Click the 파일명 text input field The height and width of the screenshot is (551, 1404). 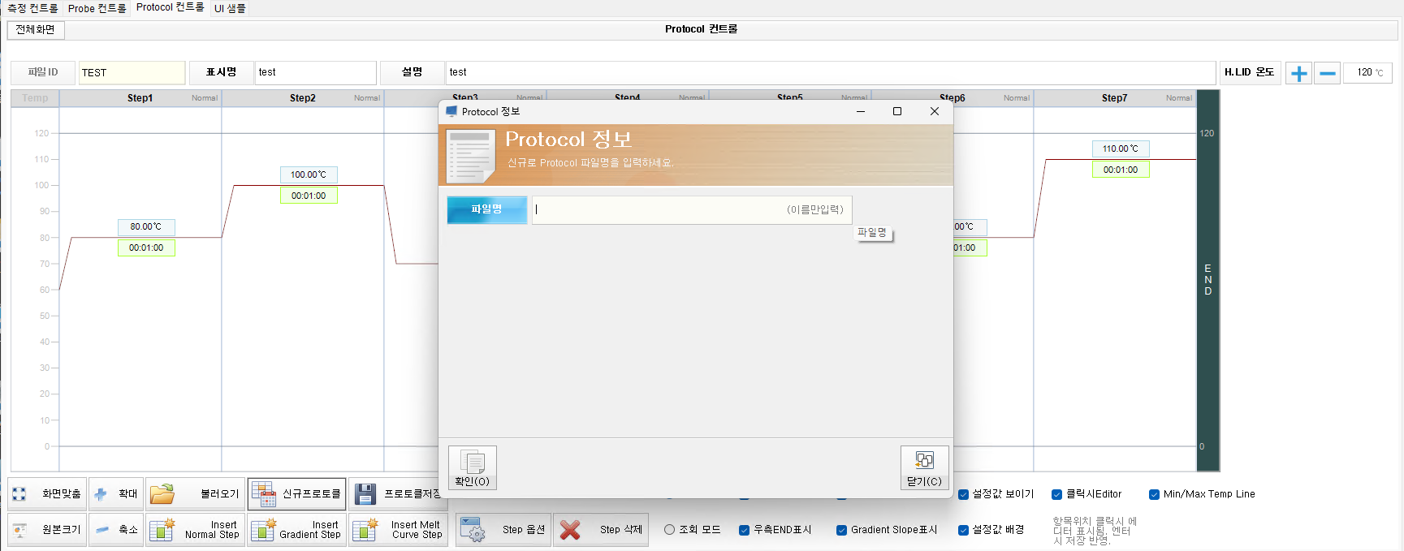[x=692, y=209]
